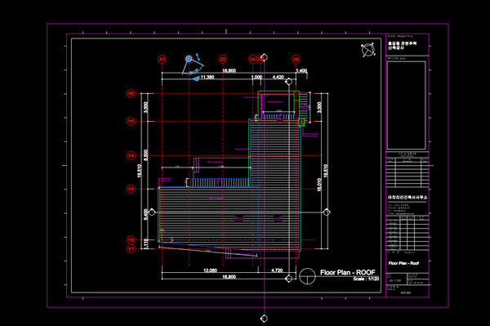
Task: Select the X4 grid bubble
Action: [x=252, y=59]
